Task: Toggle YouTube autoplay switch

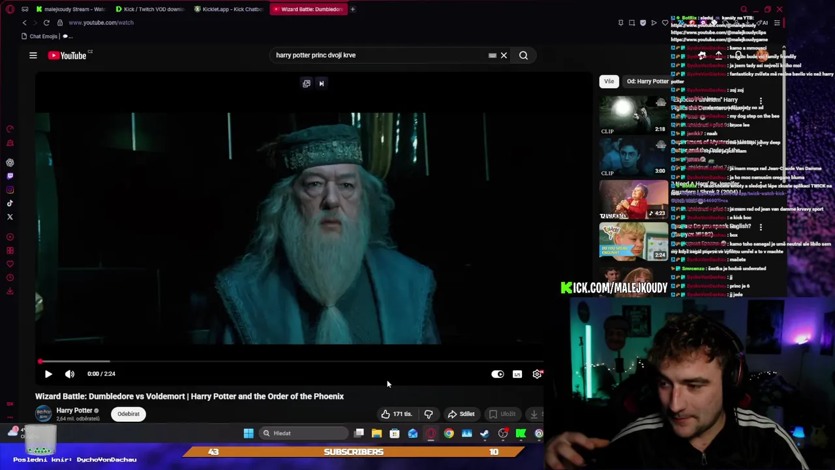Action: 498,374
